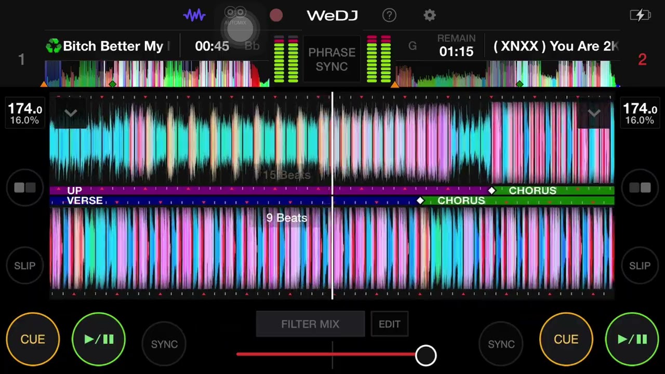The height and width of the screenshot is (374, 665).
Task: Tap deck 1 overview waveform
Action: point(157,74)
